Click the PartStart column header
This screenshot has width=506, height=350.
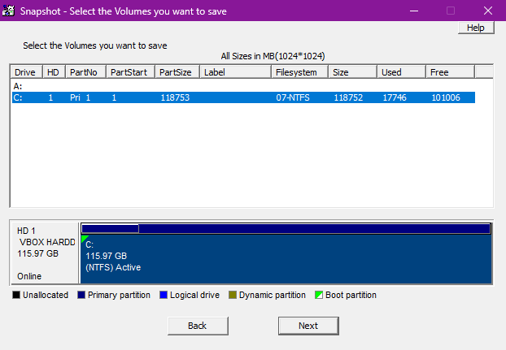(131, 72)
